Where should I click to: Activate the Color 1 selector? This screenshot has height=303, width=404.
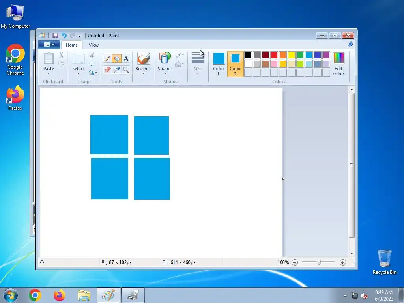coord(219,64)
